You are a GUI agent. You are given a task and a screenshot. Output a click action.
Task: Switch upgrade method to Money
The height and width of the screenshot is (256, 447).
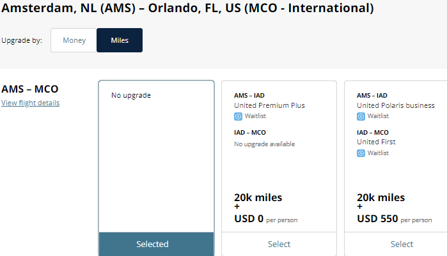click(74, 40)
